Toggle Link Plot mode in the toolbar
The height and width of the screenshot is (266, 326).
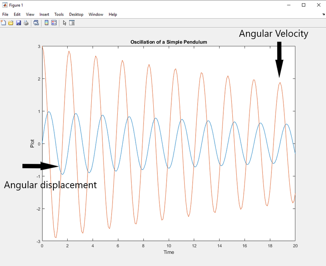click(35, 23)
